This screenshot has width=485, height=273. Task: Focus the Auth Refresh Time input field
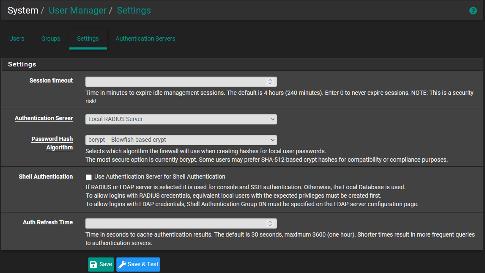click(x=175, y=223)
